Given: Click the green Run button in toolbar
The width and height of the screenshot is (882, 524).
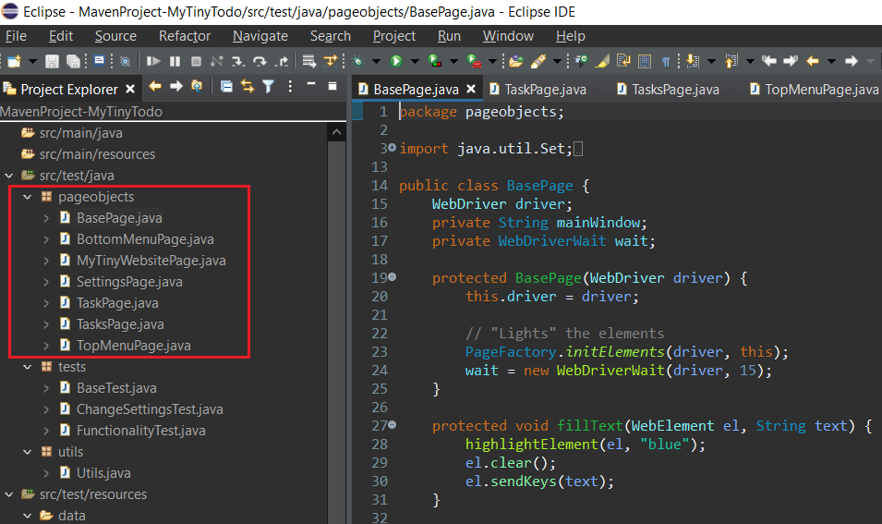Looking at the screenshot, I should click(396, 62).
